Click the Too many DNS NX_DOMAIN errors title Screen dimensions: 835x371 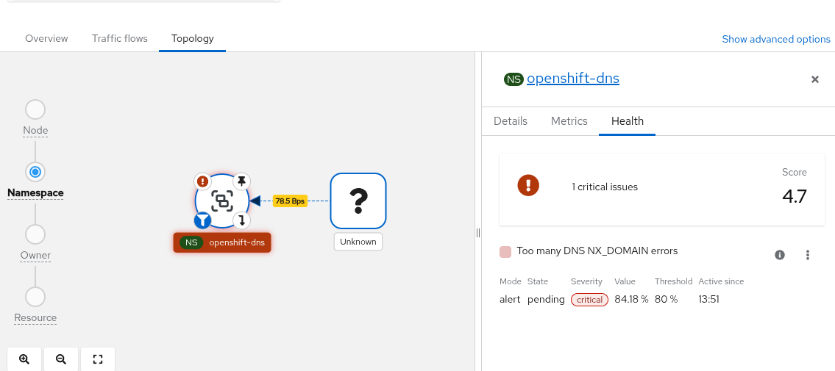point(597,251)
